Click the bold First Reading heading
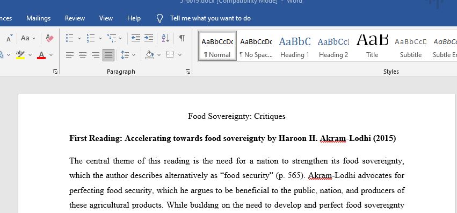The height and width of the screenshot is (213, 457). point(233,138)
